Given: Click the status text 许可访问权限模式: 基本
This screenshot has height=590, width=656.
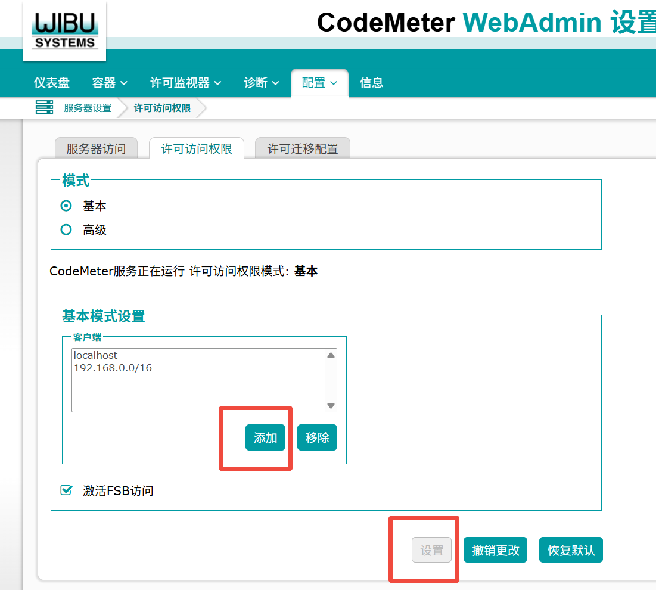Looking at the screenshot, I should 254,271.
